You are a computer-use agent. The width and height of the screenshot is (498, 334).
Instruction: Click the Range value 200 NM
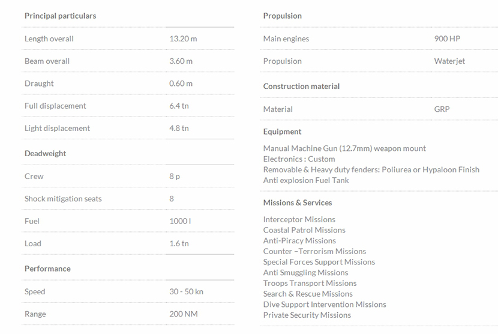pyautogui.click(x=183, y=314)
